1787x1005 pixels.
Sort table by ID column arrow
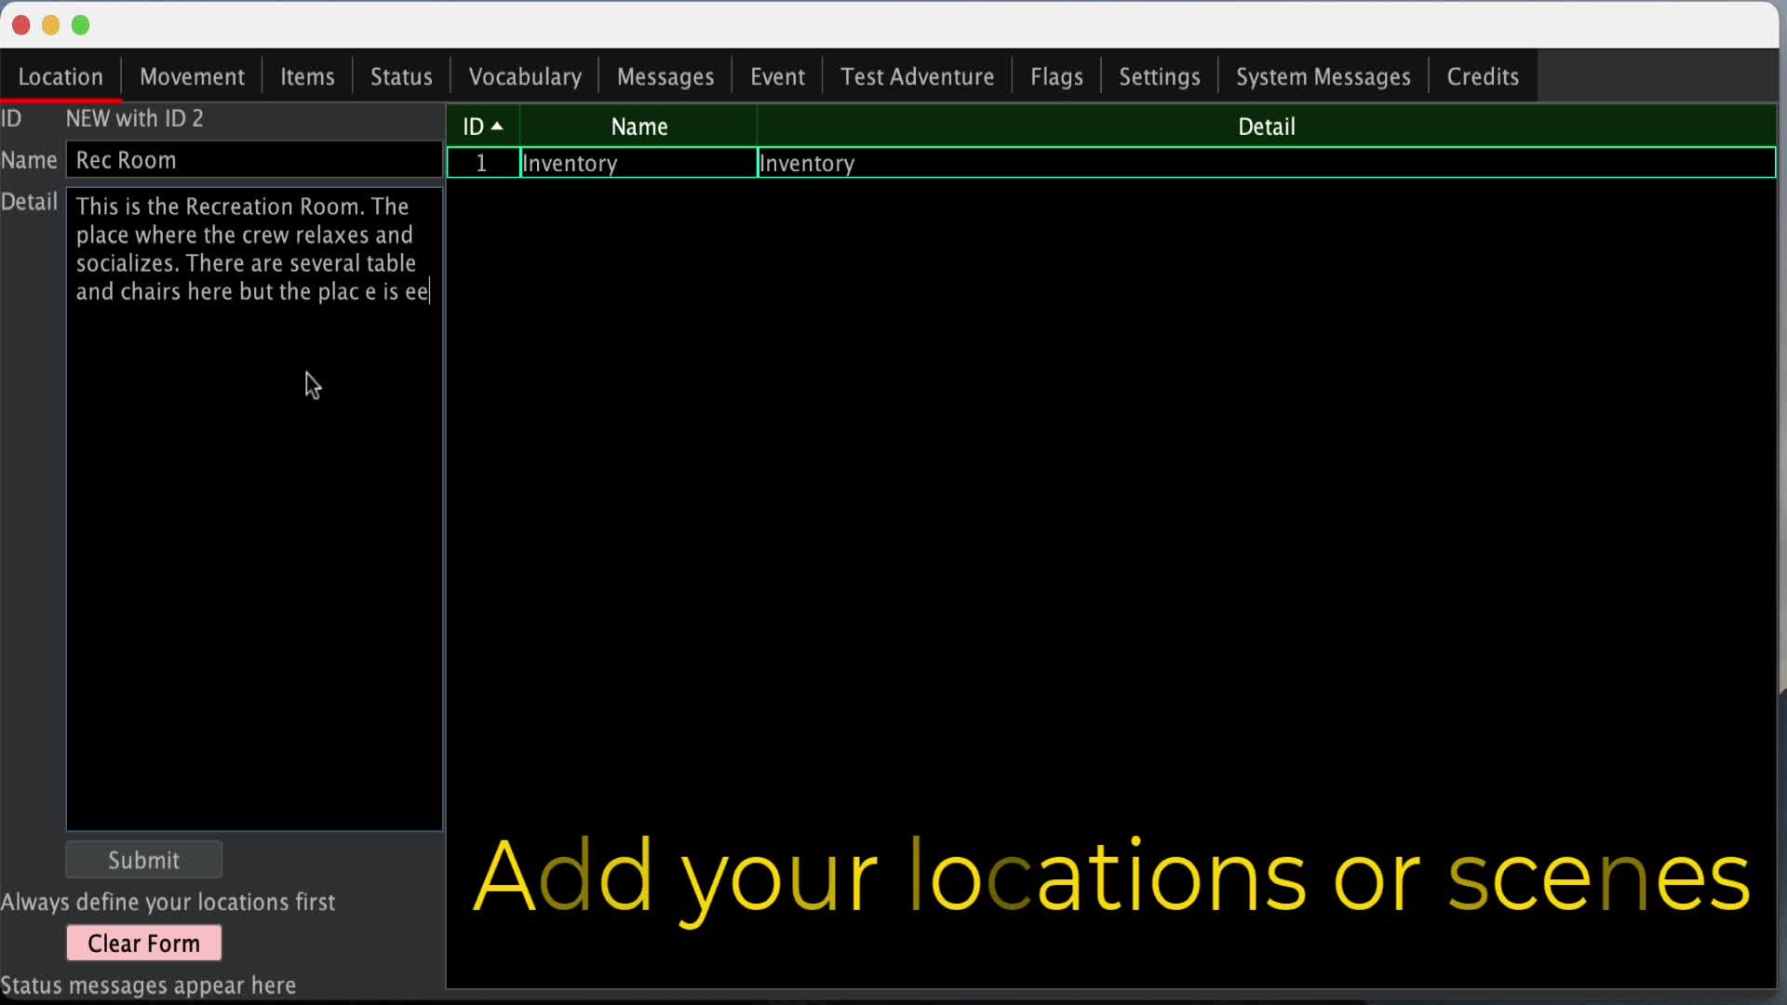point(496,127)
